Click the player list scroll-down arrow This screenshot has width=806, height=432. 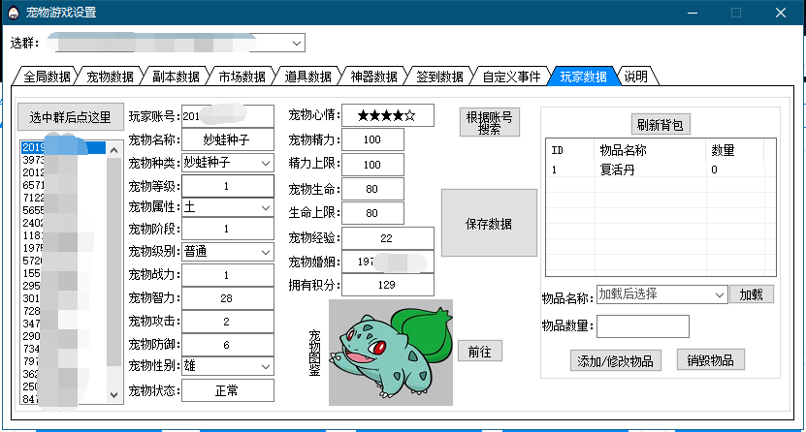(114, 394)
